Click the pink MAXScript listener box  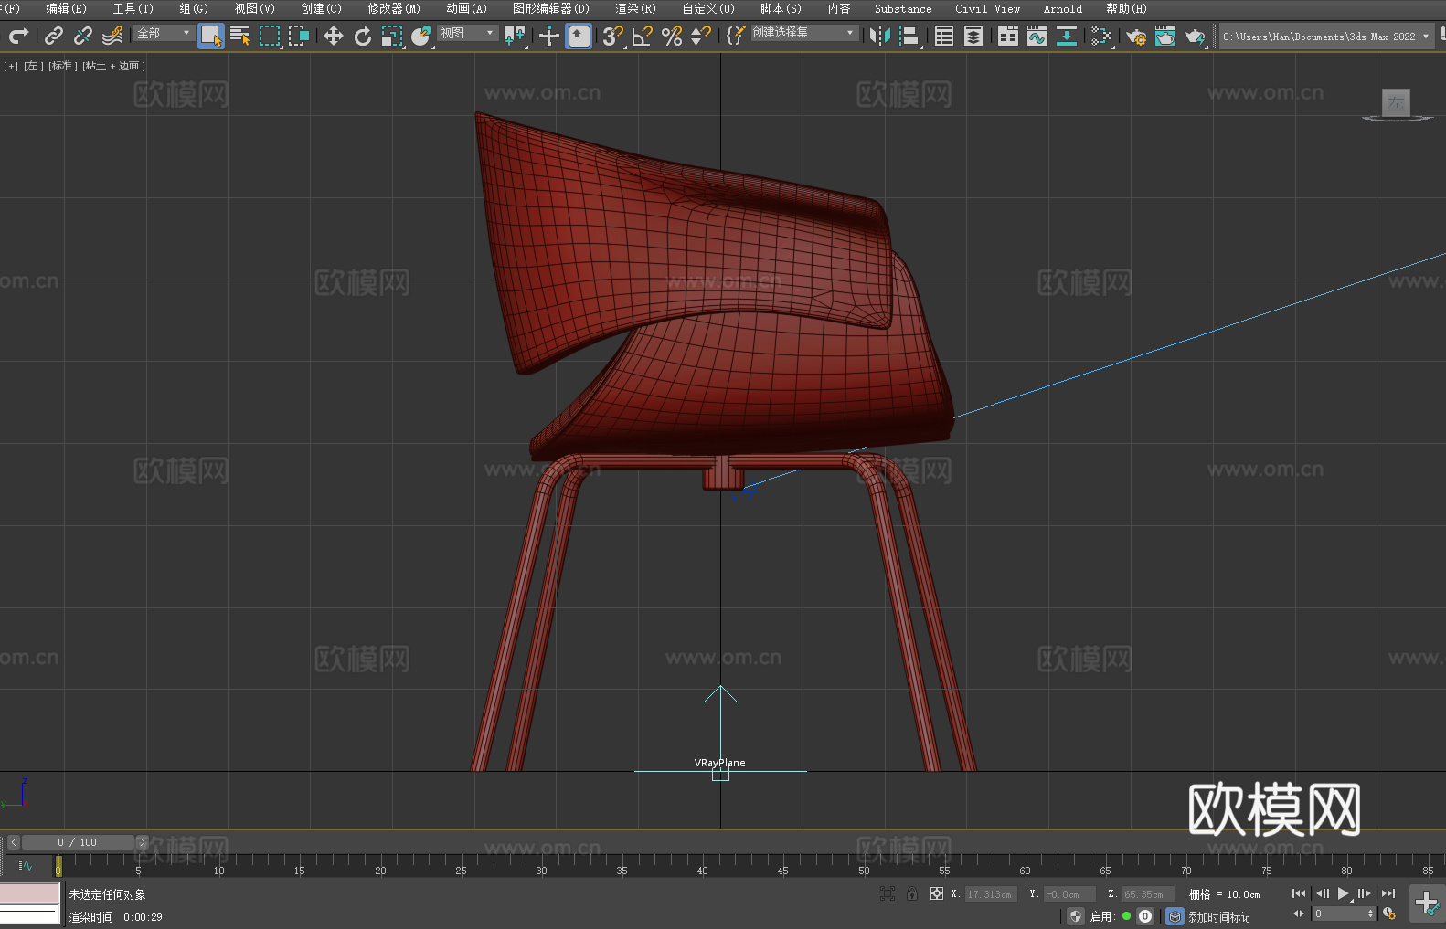(x=30, y=893)
